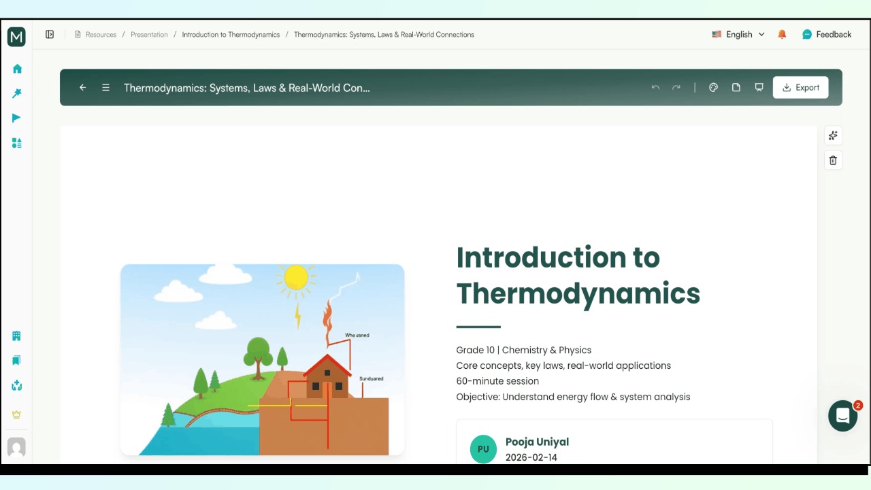Open the Home page from the sidebar

(x=16, y=69)
